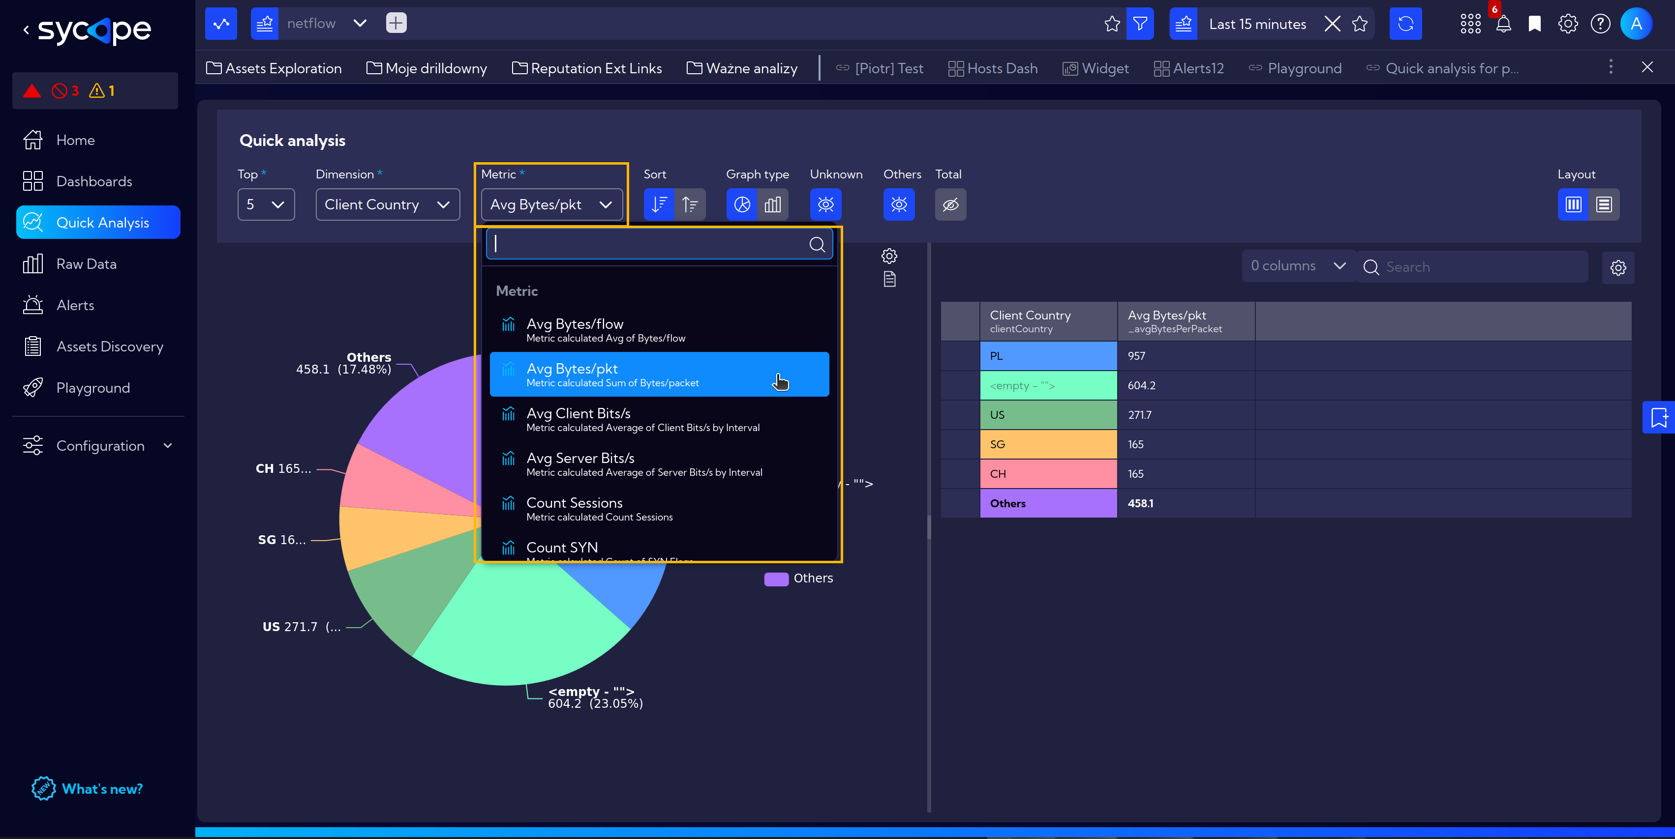This screenshot has width=1675, height=839.
Task: Open the [Piotr] Test bookmark
Action: [x=879, y=68]
